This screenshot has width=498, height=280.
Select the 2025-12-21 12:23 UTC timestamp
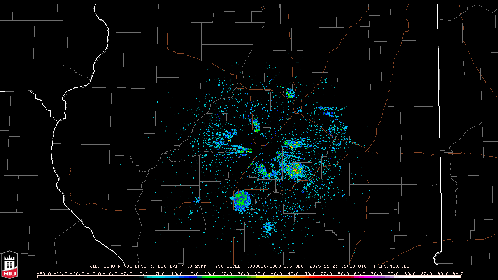[x=338, y=266]
